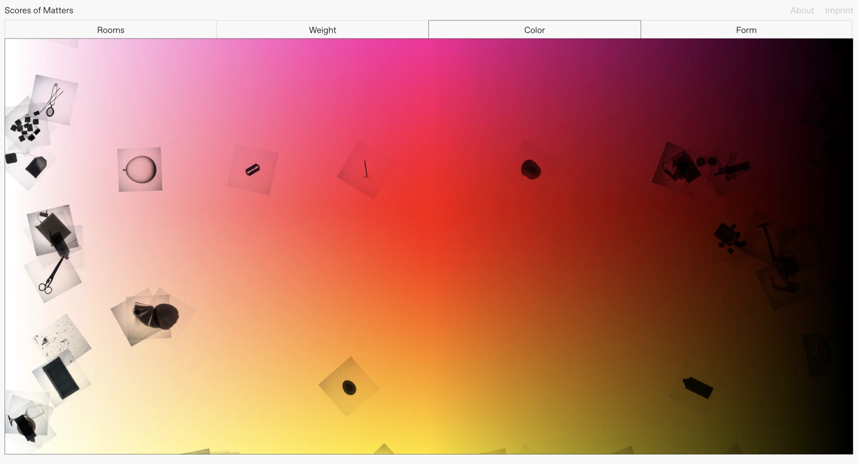Image resolution: width=858 pixels, height=464 pixels.
Task: Select the dark round object on red
Action: pyautogui.click(x=531, y=169)
